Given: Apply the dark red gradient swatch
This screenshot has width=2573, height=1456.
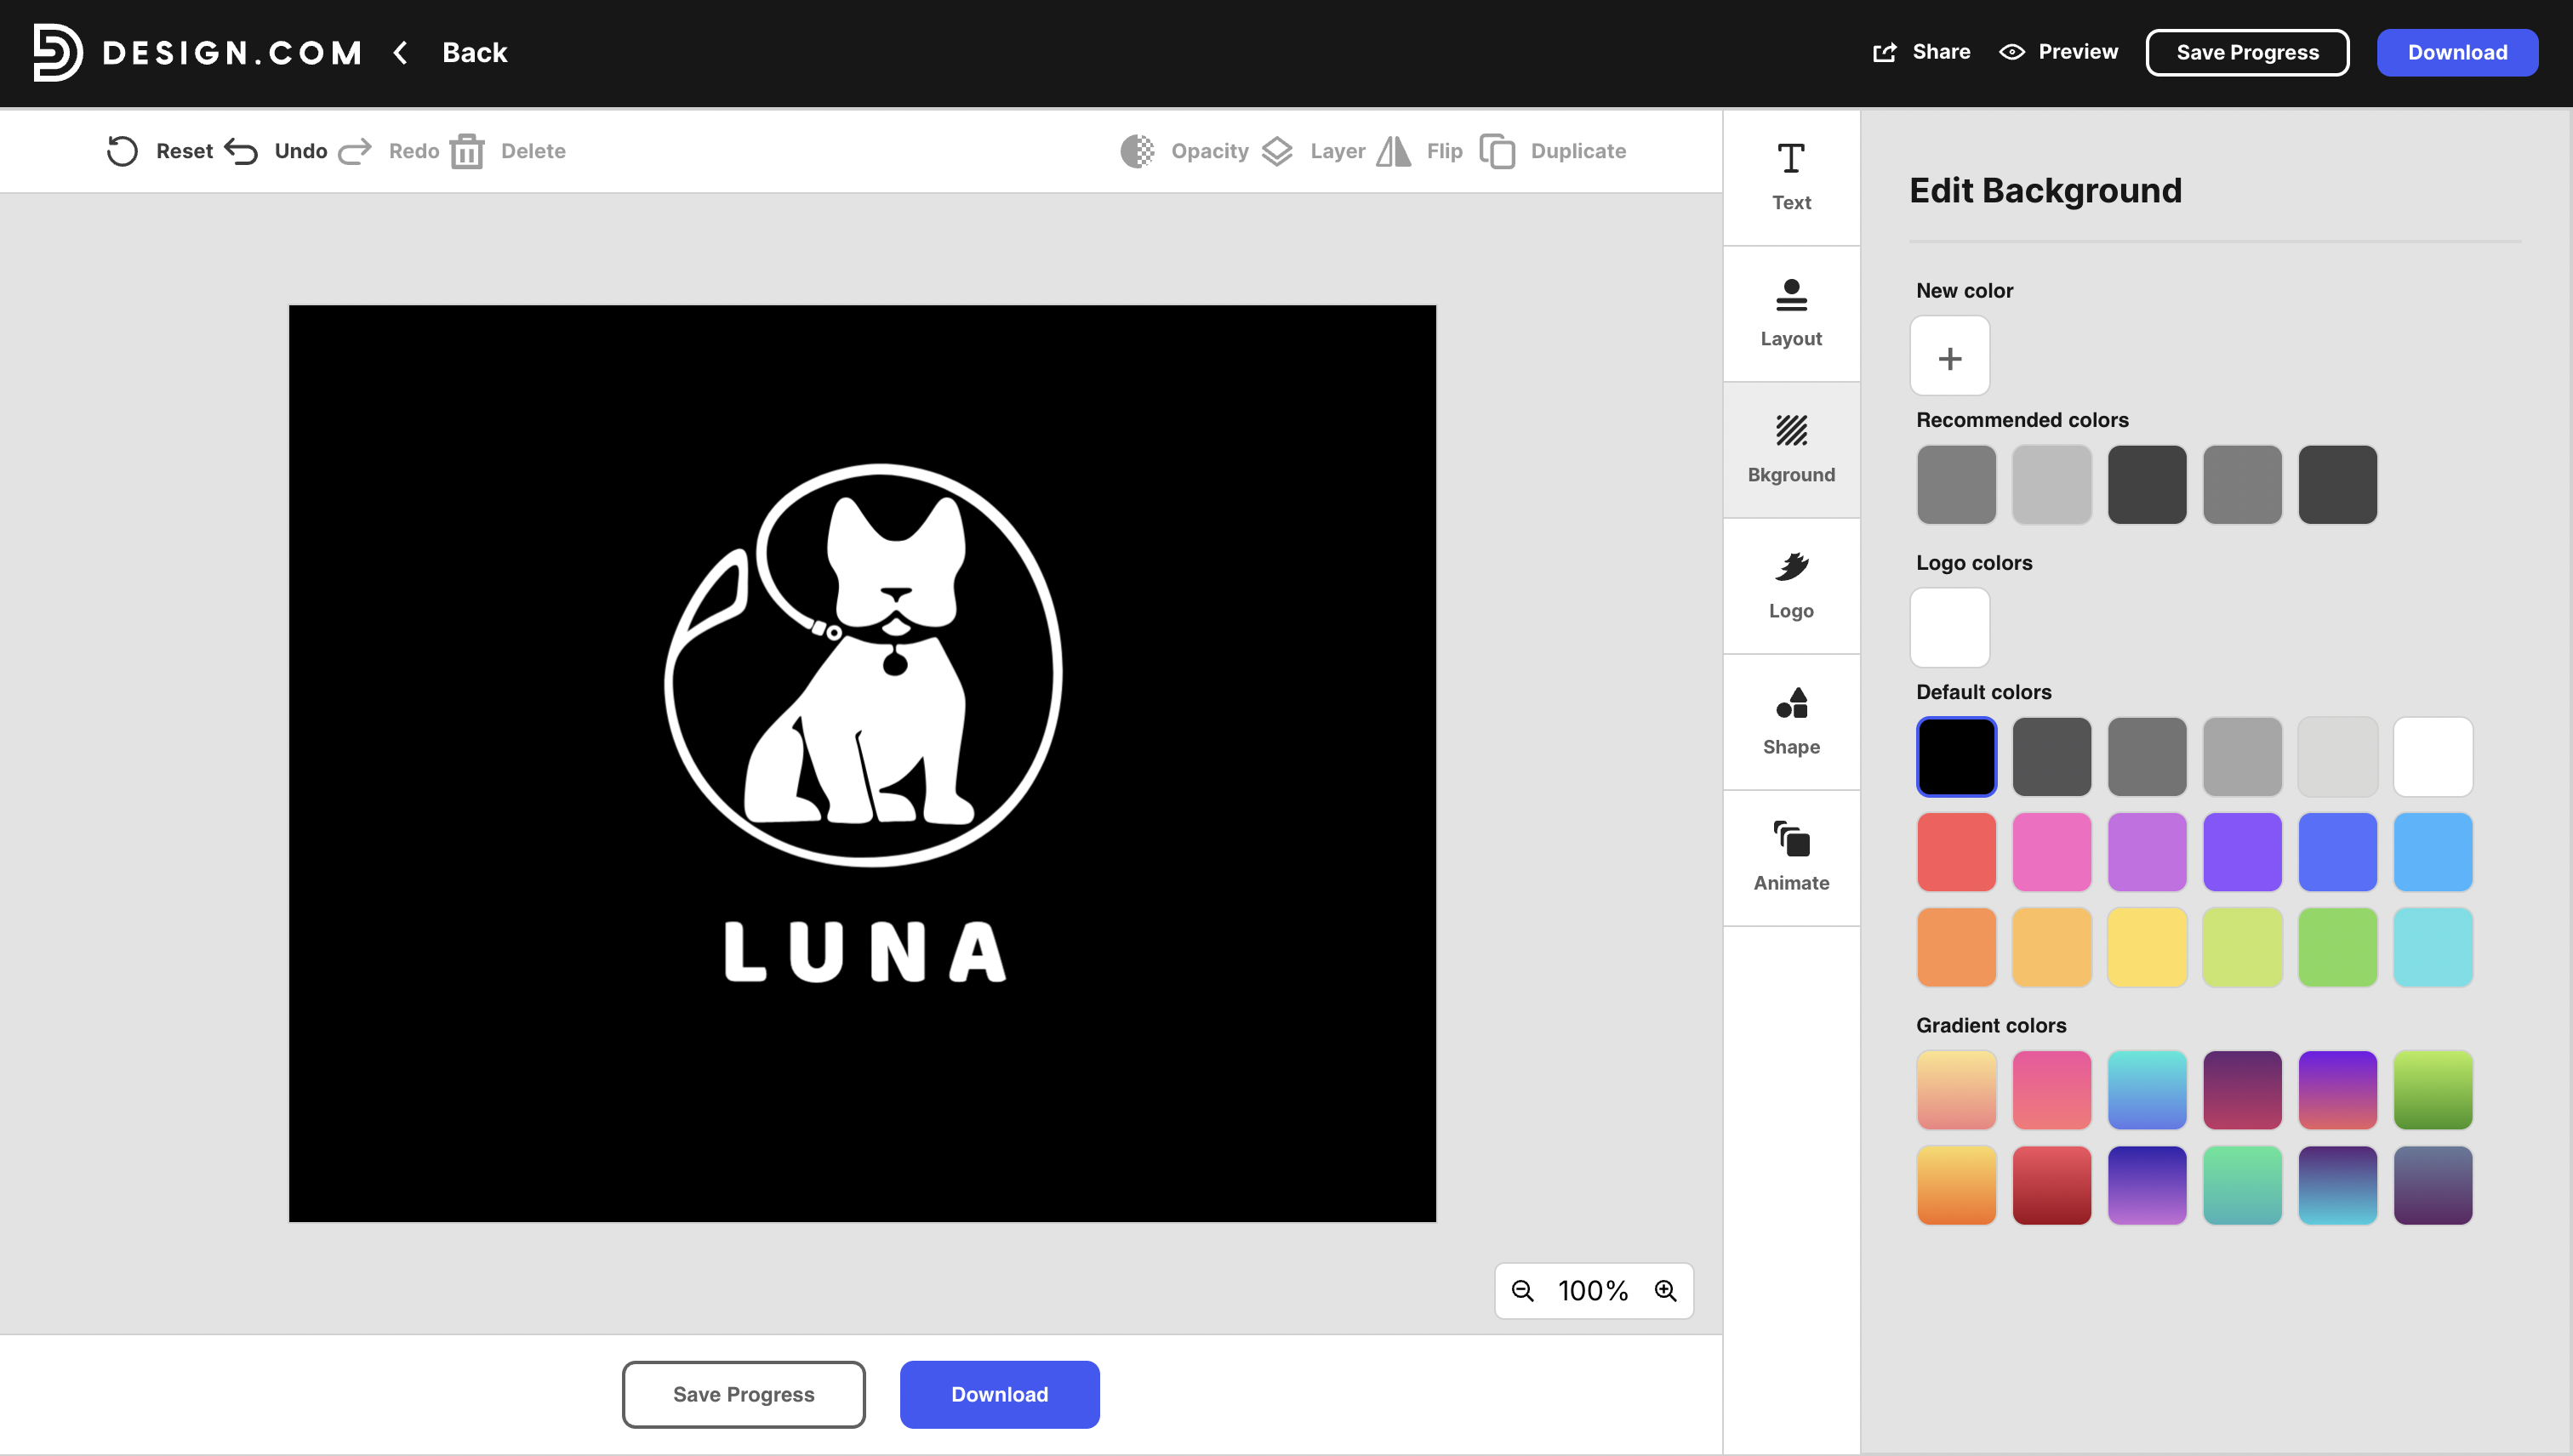Looking at the screenshot, I should click(2051, 1185).
